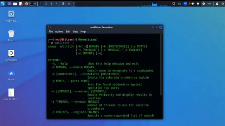
Task: Click 'Enable the subbrute bruteforce module' text
Action: point(118,78)
